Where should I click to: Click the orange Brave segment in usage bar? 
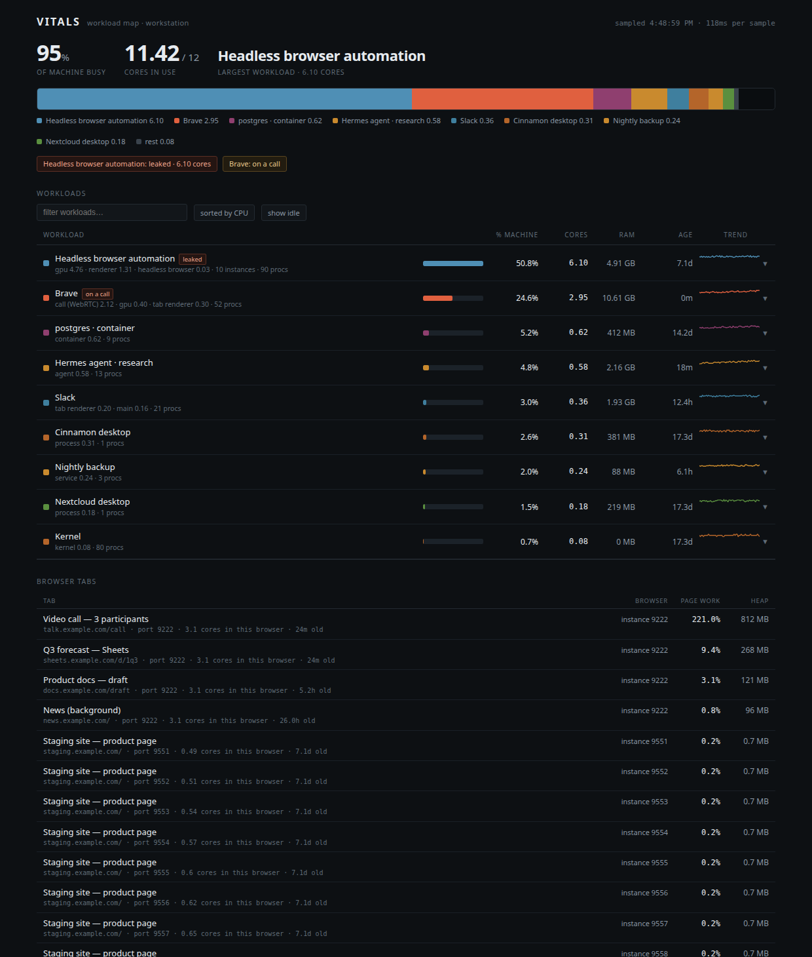[503, 99]
